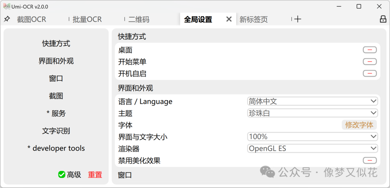This screenshot has height=188, width=390.
Task: Add a new tab with plus icon
Action: tap(298, 19)
